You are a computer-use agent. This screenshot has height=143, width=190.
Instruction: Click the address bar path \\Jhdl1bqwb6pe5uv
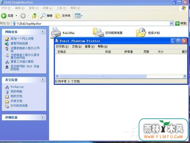pos(29,24)
